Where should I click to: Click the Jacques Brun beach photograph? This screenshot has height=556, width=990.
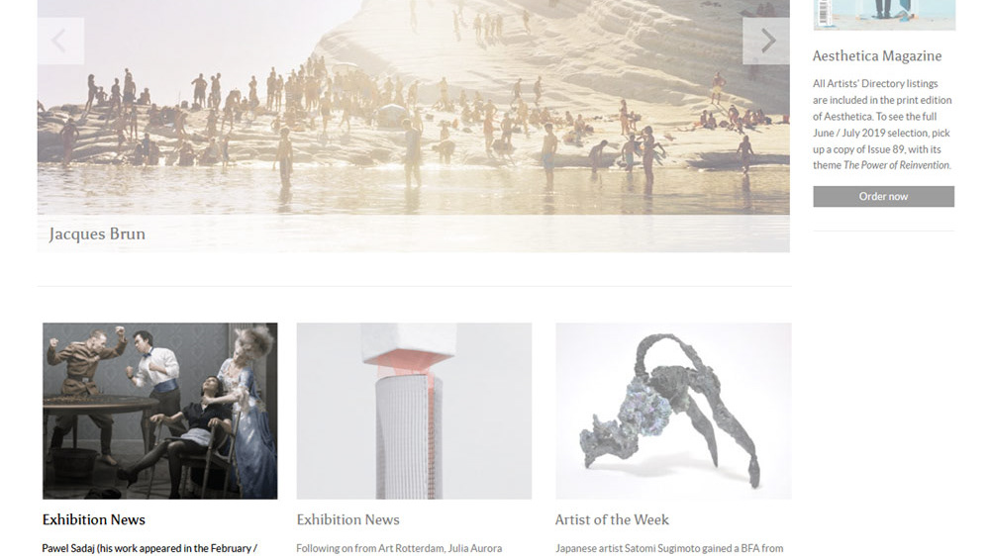pos(414,107)
